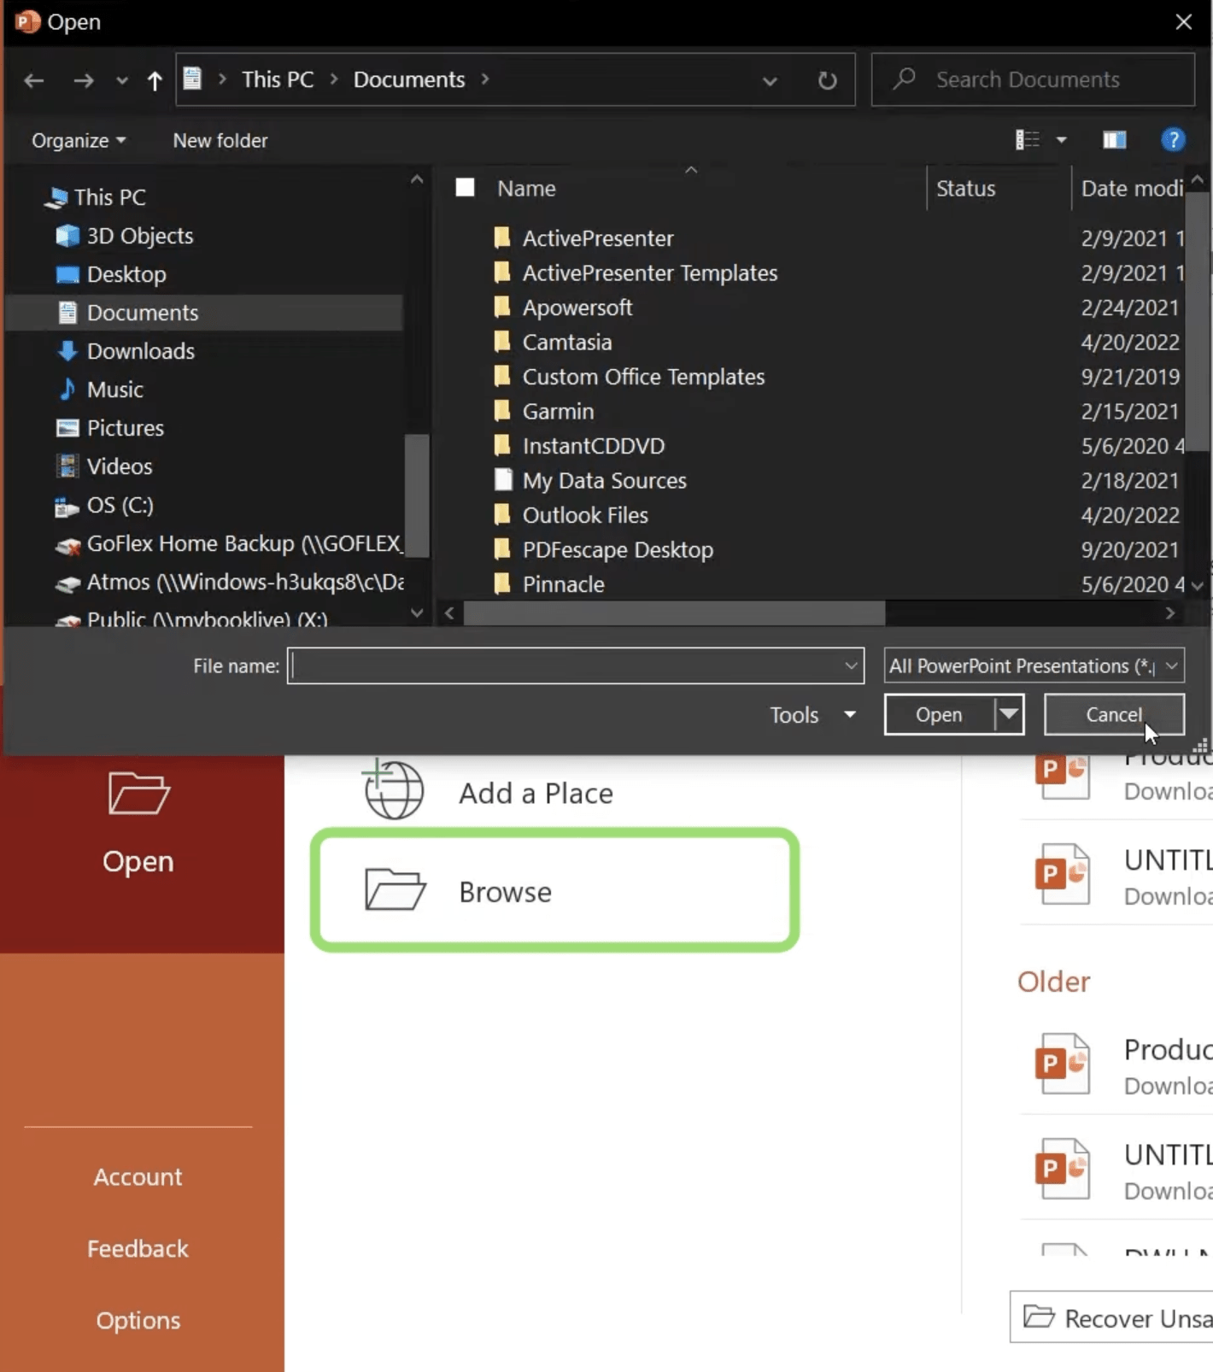Select 3D Objects in sidebar

140,236
